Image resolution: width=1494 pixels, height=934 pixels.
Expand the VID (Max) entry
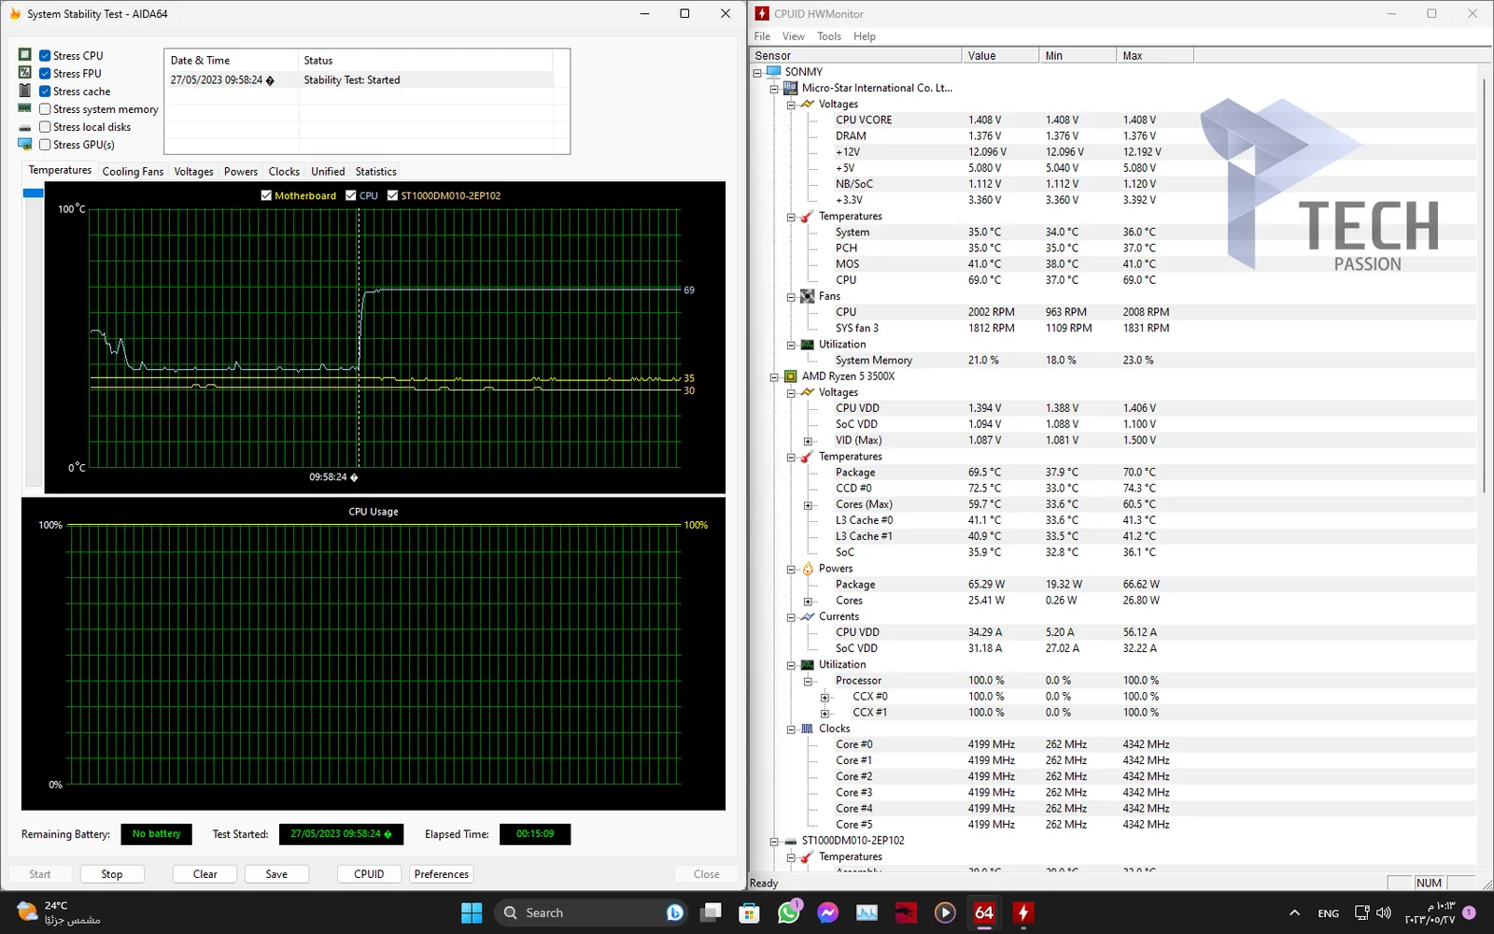pyautogui.click(x=808, y=441)
